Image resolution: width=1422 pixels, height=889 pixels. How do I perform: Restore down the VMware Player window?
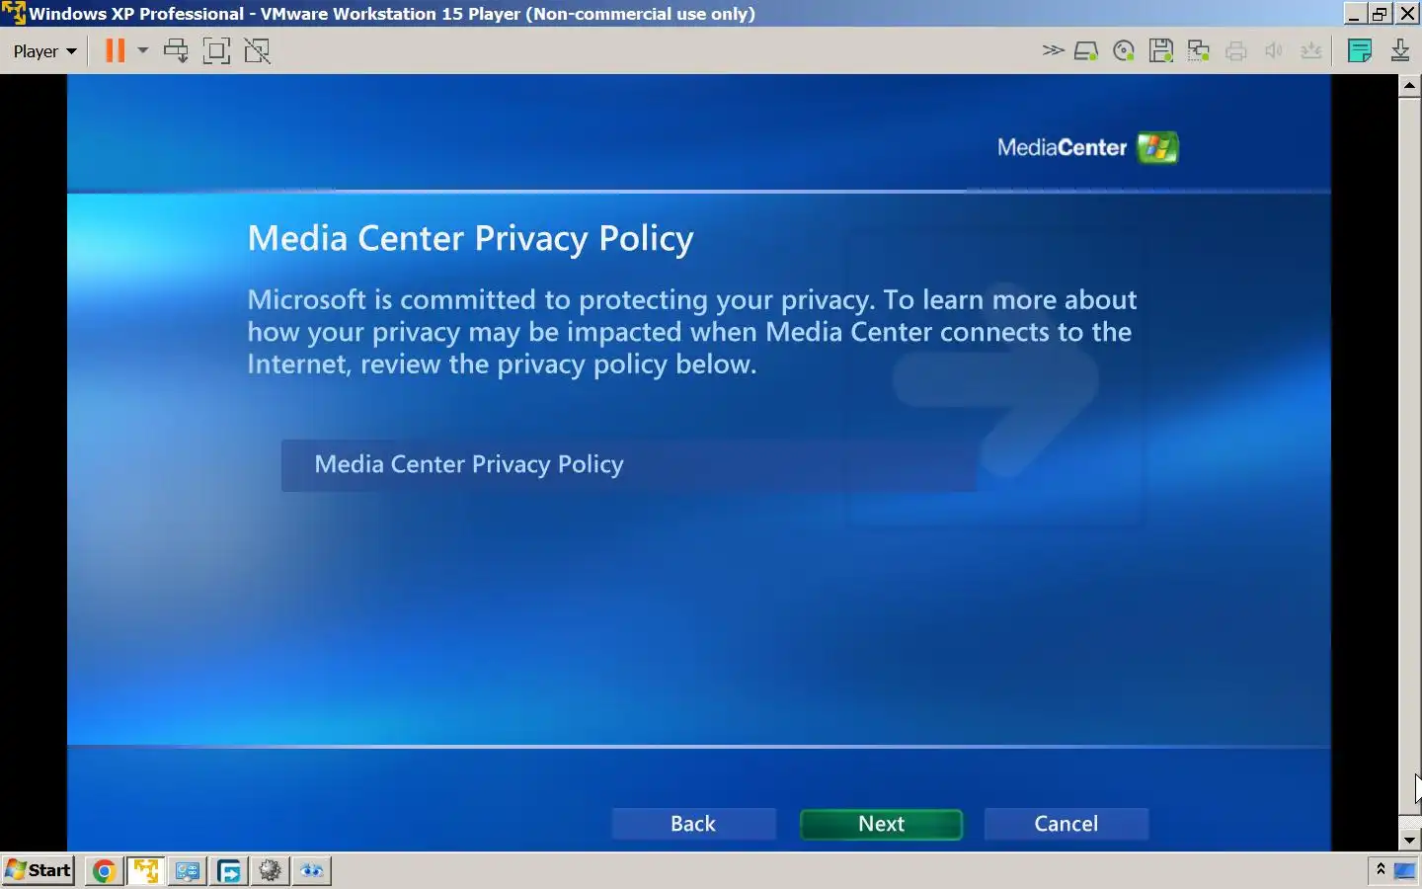coord(1381,14)
